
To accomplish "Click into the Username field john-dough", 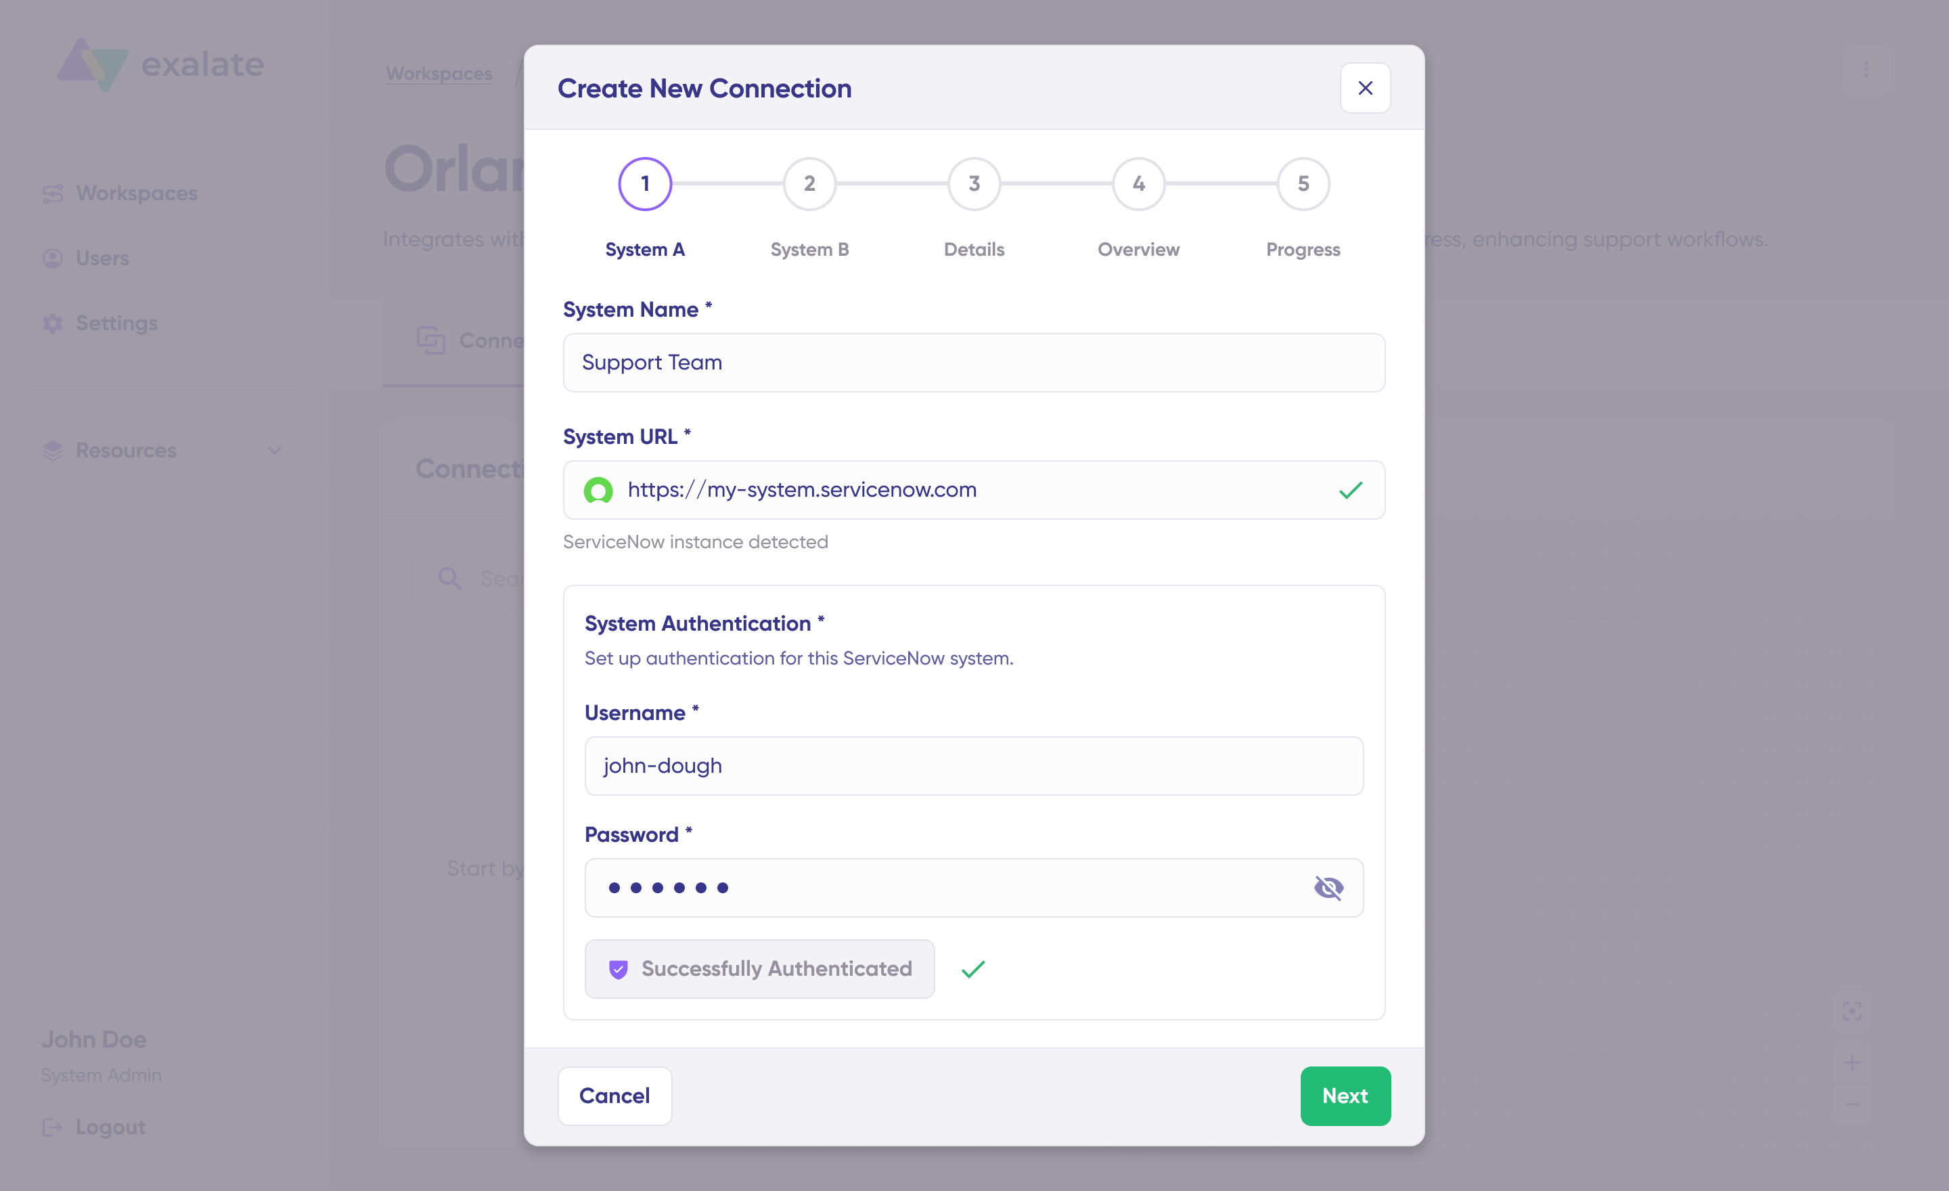I will coord(974,765).
